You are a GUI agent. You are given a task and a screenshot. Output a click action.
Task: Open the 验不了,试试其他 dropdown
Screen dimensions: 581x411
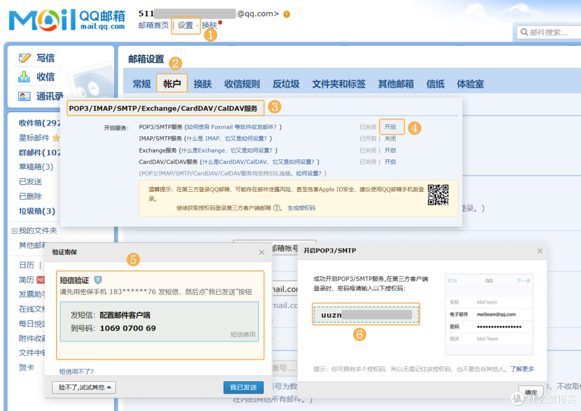point(84,387)
